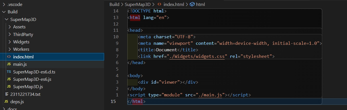The image size is (347, 110).
Task: Click the title Document line
Action: point(168,50)
